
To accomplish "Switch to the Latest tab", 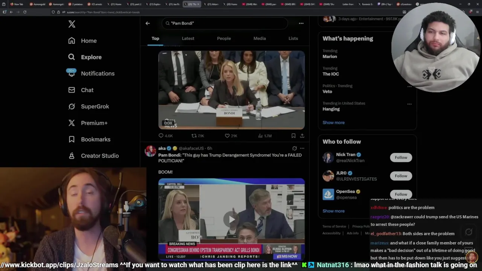I will [188, 38].
